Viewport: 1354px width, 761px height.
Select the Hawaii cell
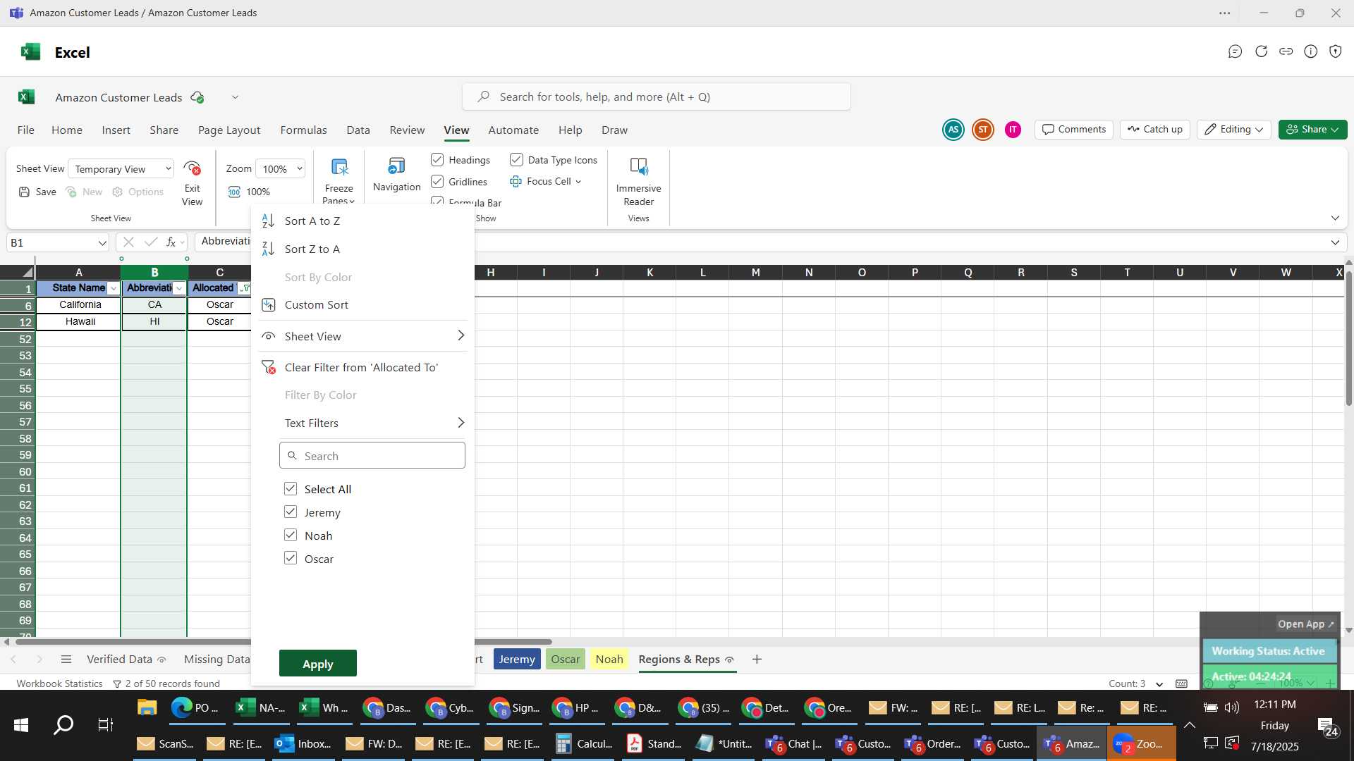79,321
